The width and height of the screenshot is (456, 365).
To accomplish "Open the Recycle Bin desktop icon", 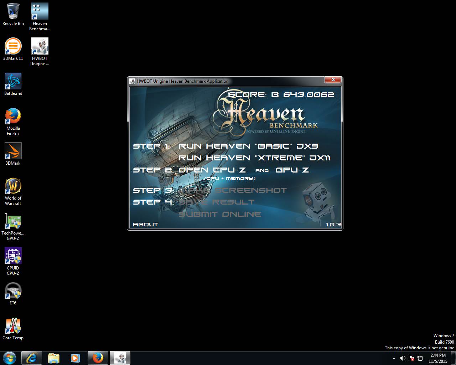I will point(13,15).
